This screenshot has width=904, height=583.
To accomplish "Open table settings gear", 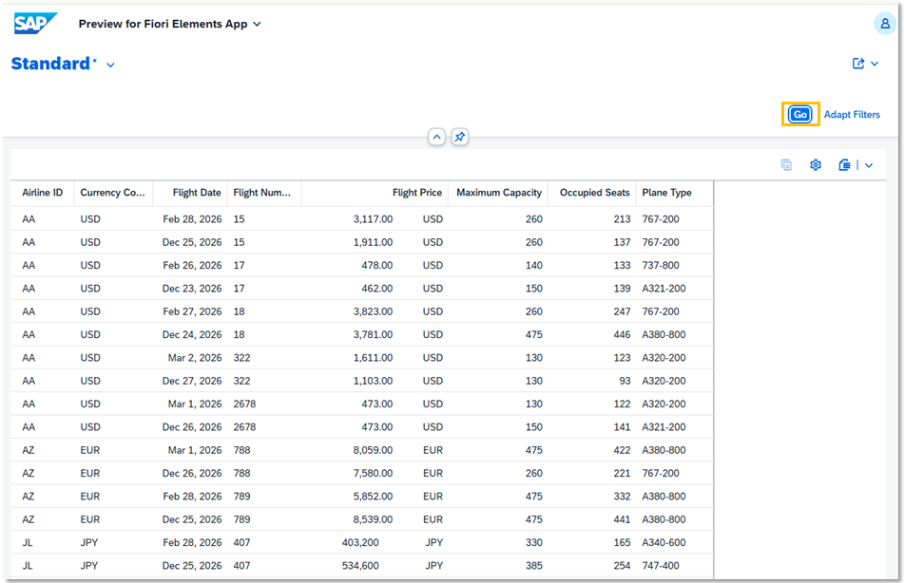I will coord(816,165).
